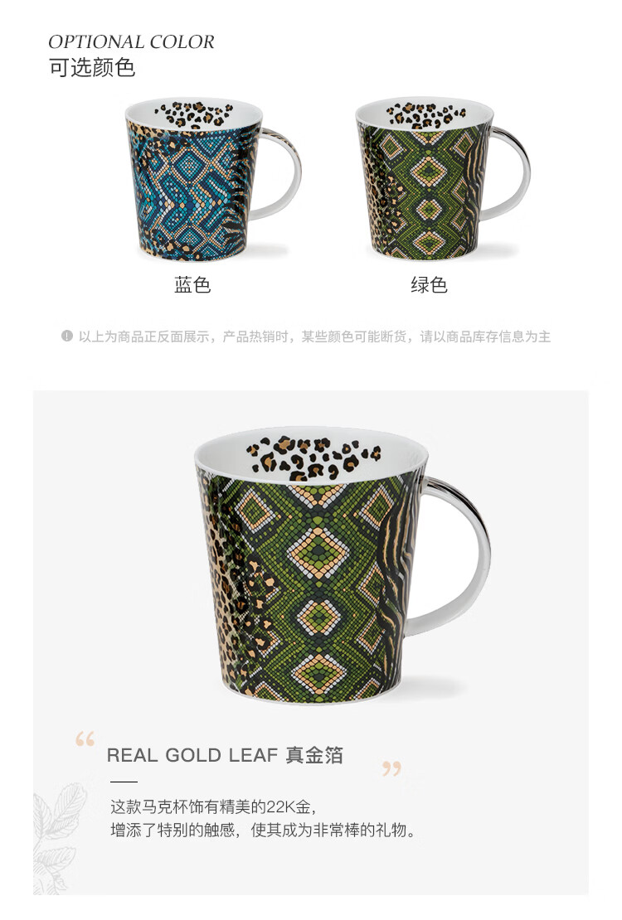Select the 蓝色 color label
Image resolution: width=622 pixels, height=920 pixels.
[192, 285]
